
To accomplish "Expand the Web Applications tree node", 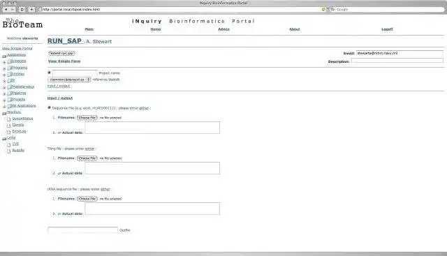I will tap(4, 107).
